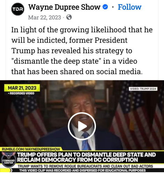The width and height of the screenshot is (164, 174).
Task: Click the yellow MAR 21, 2023 badge
Action: click(22, 88)
